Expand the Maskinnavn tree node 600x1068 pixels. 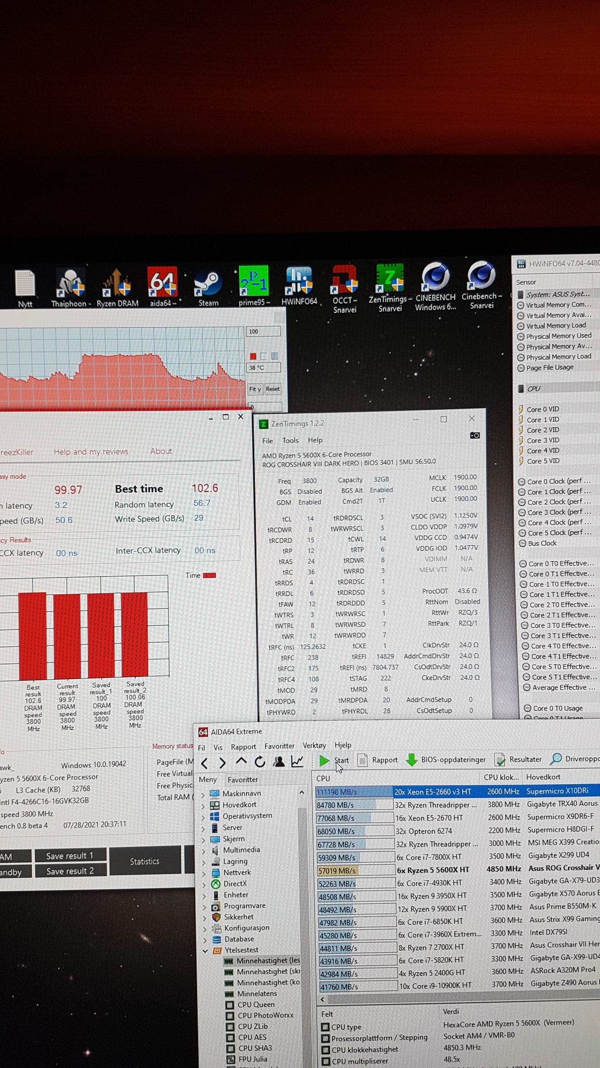pyautogui.click(x=203, y=795)
